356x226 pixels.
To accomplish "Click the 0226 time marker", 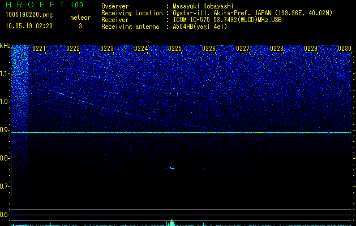I will tap(209, 49).
